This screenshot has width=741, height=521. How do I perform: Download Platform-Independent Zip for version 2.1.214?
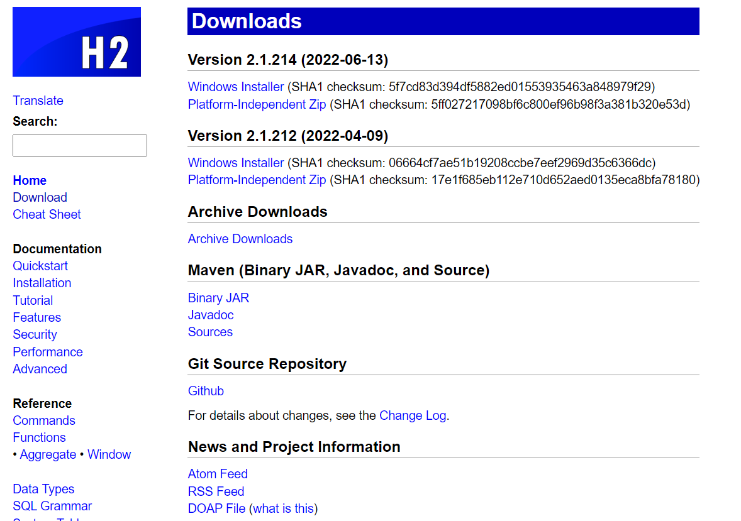pos(257,104)
